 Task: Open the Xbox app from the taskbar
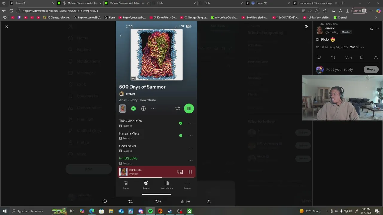tap(190, 211)
